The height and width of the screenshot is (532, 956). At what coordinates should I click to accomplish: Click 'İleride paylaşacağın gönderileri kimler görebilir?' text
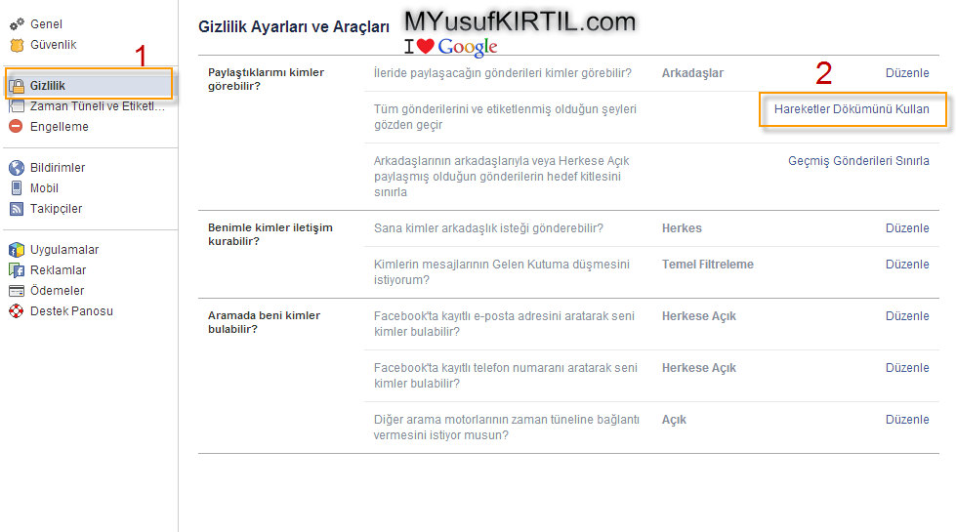pyautogui.click(x=502, y=73)
